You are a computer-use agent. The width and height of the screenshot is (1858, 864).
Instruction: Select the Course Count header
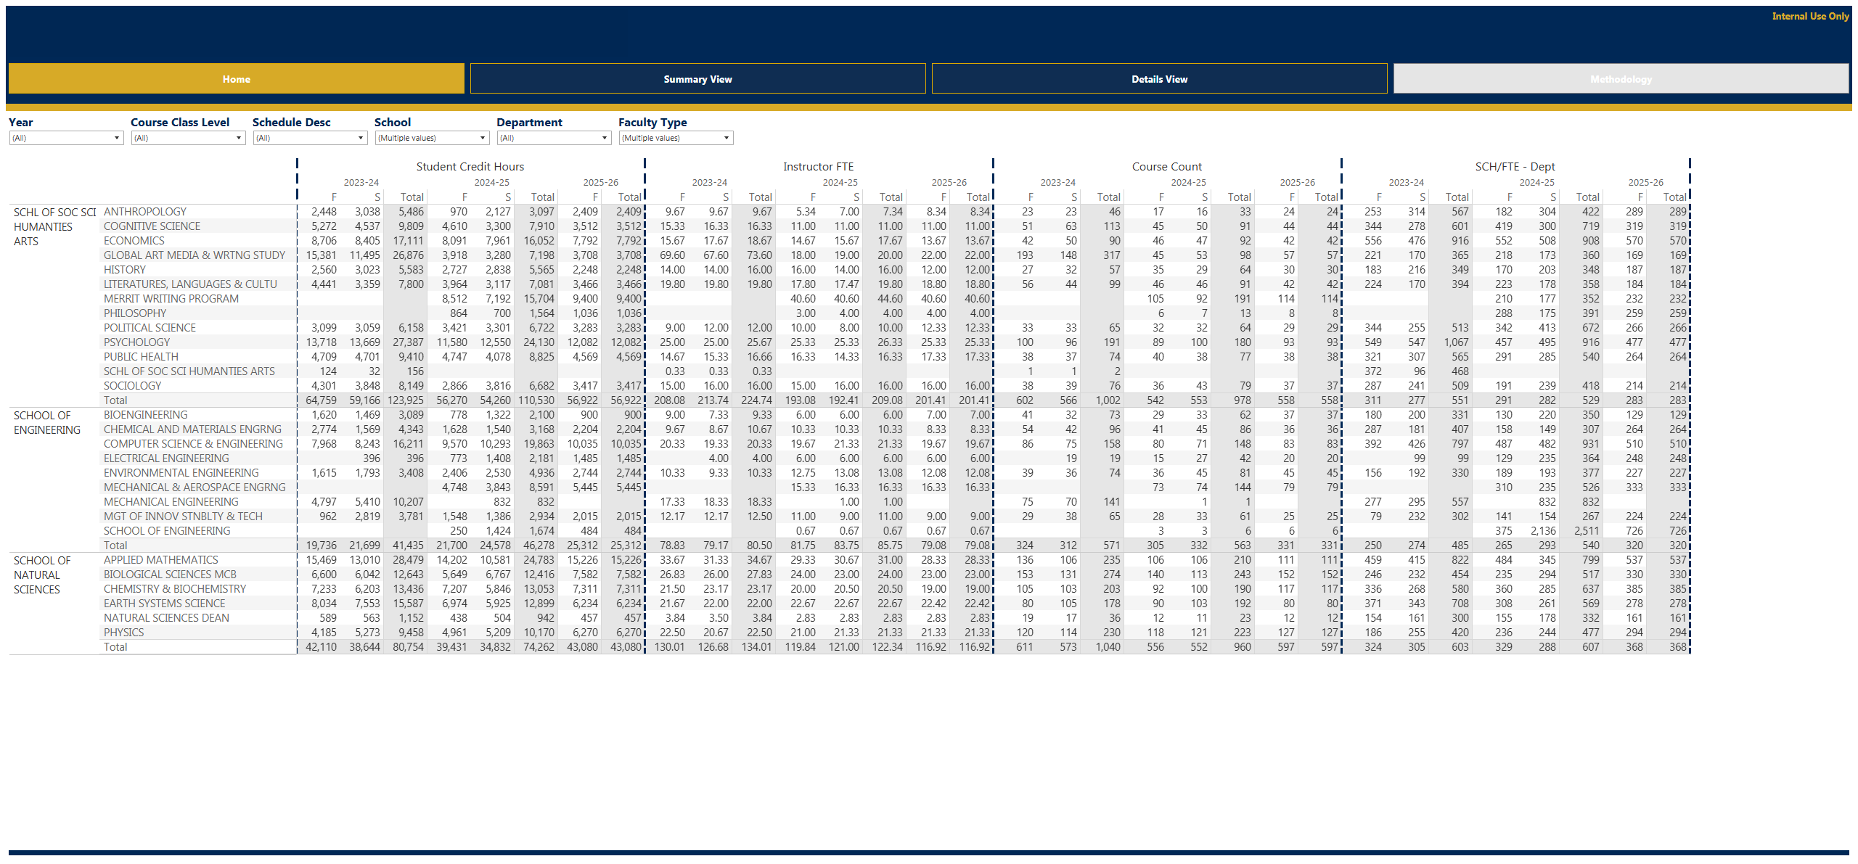tap(1166, 167)
